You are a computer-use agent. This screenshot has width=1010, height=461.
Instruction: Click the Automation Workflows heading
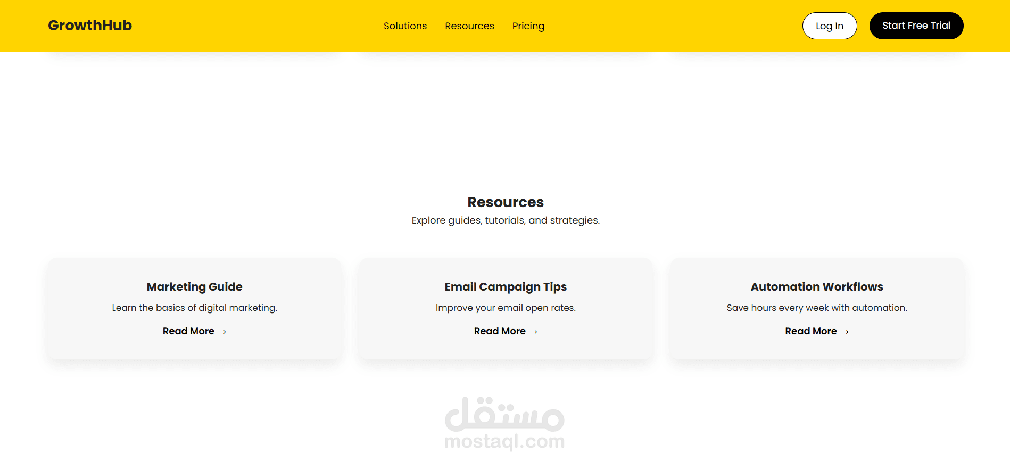tap(817, 287)
